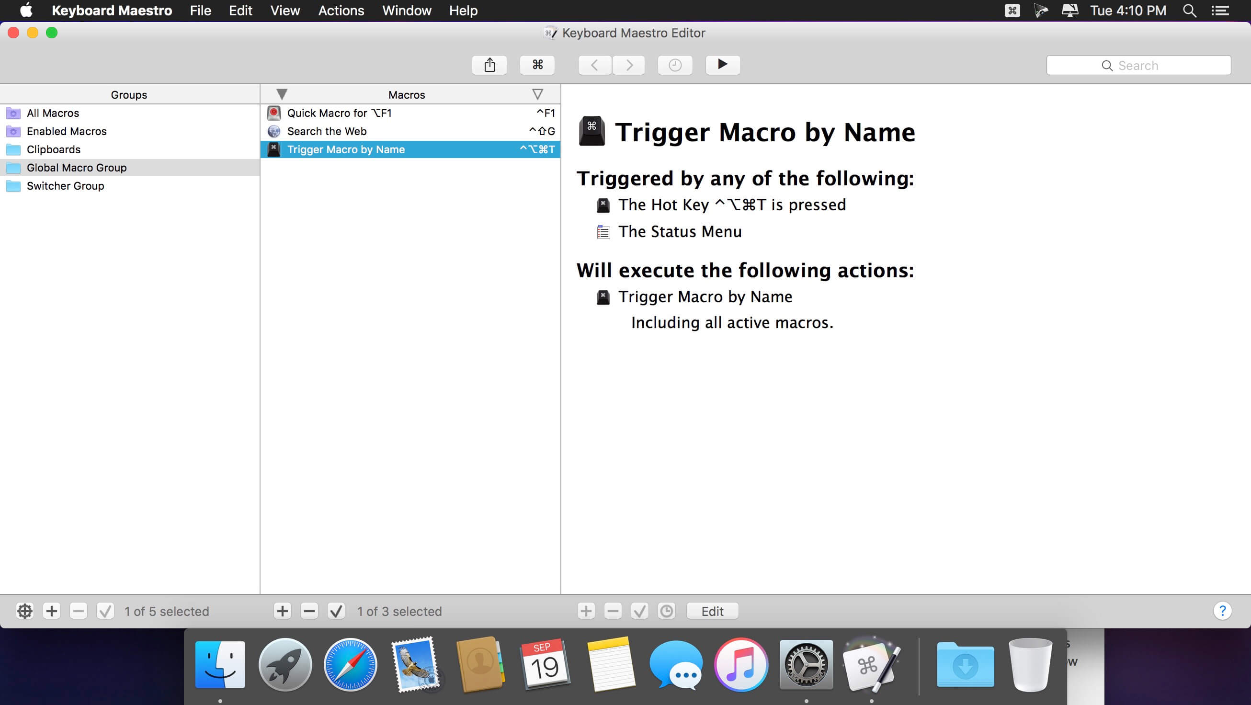Click the outlined triangle in Macros header
This screenshot has width=1251, height=705.
tap(537, 94)
